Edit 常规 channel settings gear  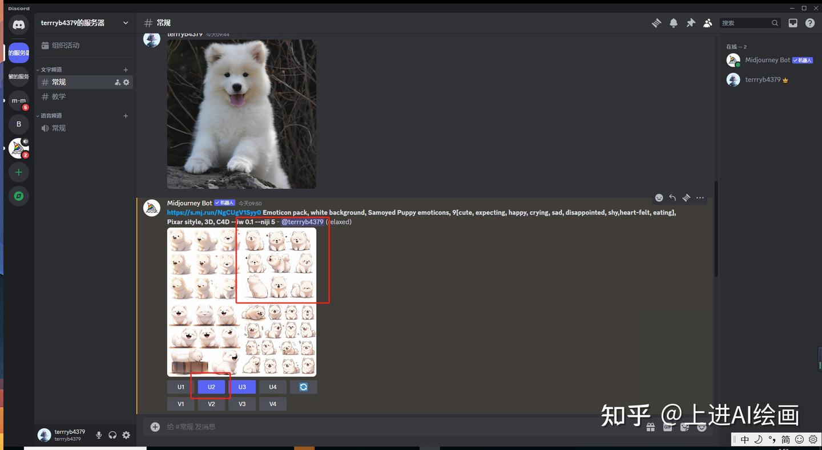click(x=126, y=82)
